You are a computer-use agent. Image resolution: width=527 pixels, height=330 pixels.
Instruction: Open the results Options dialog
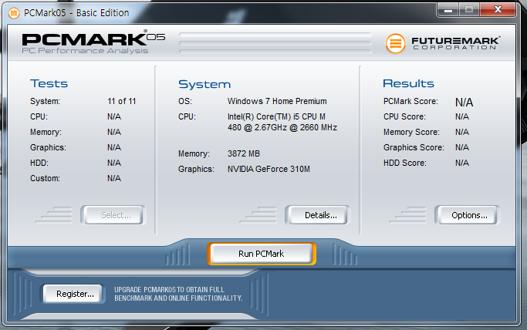[468, 215]
